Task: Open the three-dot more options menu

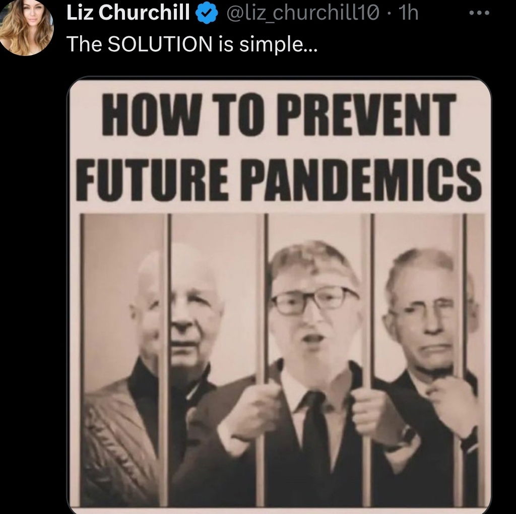Action: tap(479, 13)
